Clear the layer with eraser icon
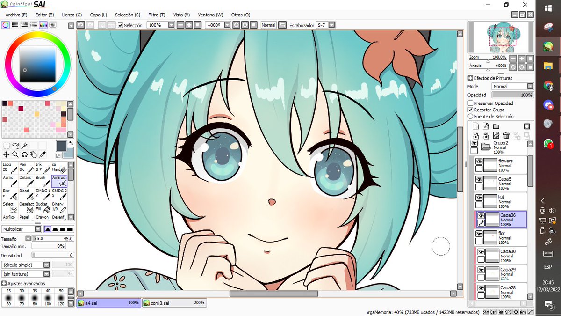 coord(496,136)
